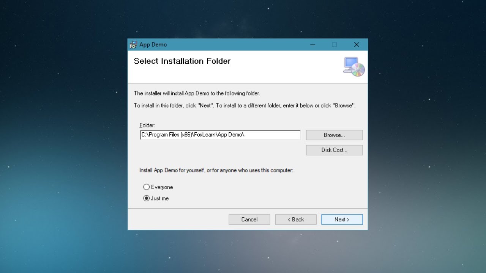Click the 'The installer will install App Demo' text
Viewport: 486px width, 273px height.
tap(197, 93)
